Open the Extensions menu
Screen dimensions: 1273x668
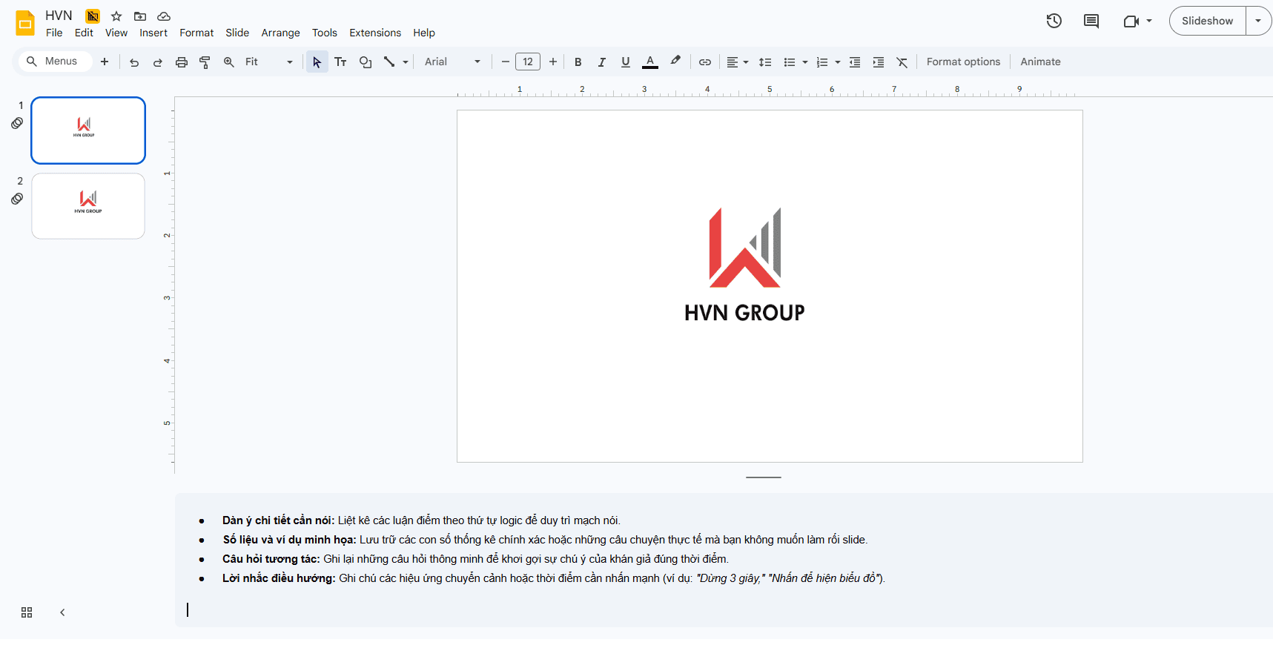[x=375, y=33]
